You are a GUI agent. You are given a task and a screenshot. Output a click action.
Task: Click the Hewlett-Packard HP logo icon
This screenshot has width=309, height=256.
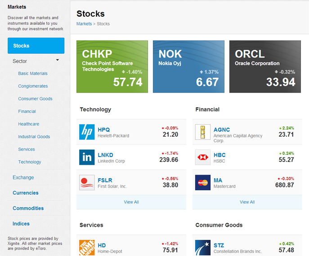coord(87,132)
